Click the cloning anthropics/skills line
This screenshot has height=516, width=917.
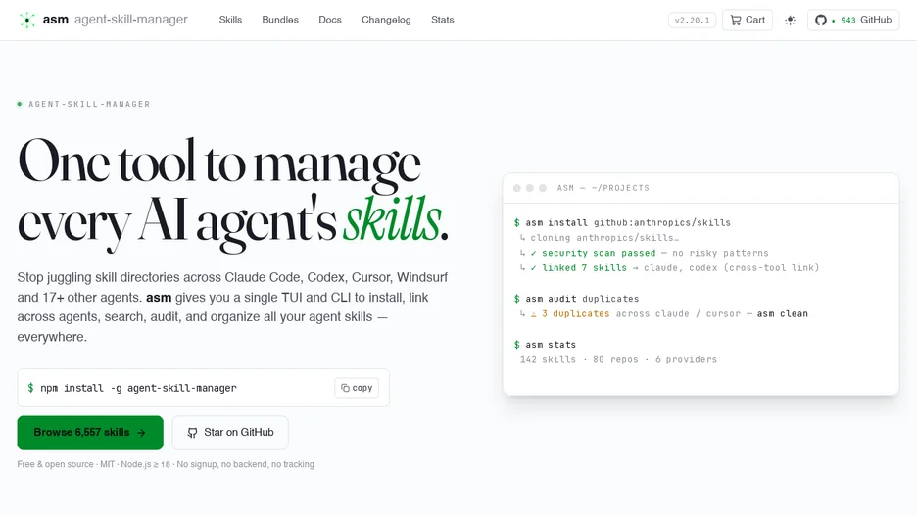tap(600, 238)
